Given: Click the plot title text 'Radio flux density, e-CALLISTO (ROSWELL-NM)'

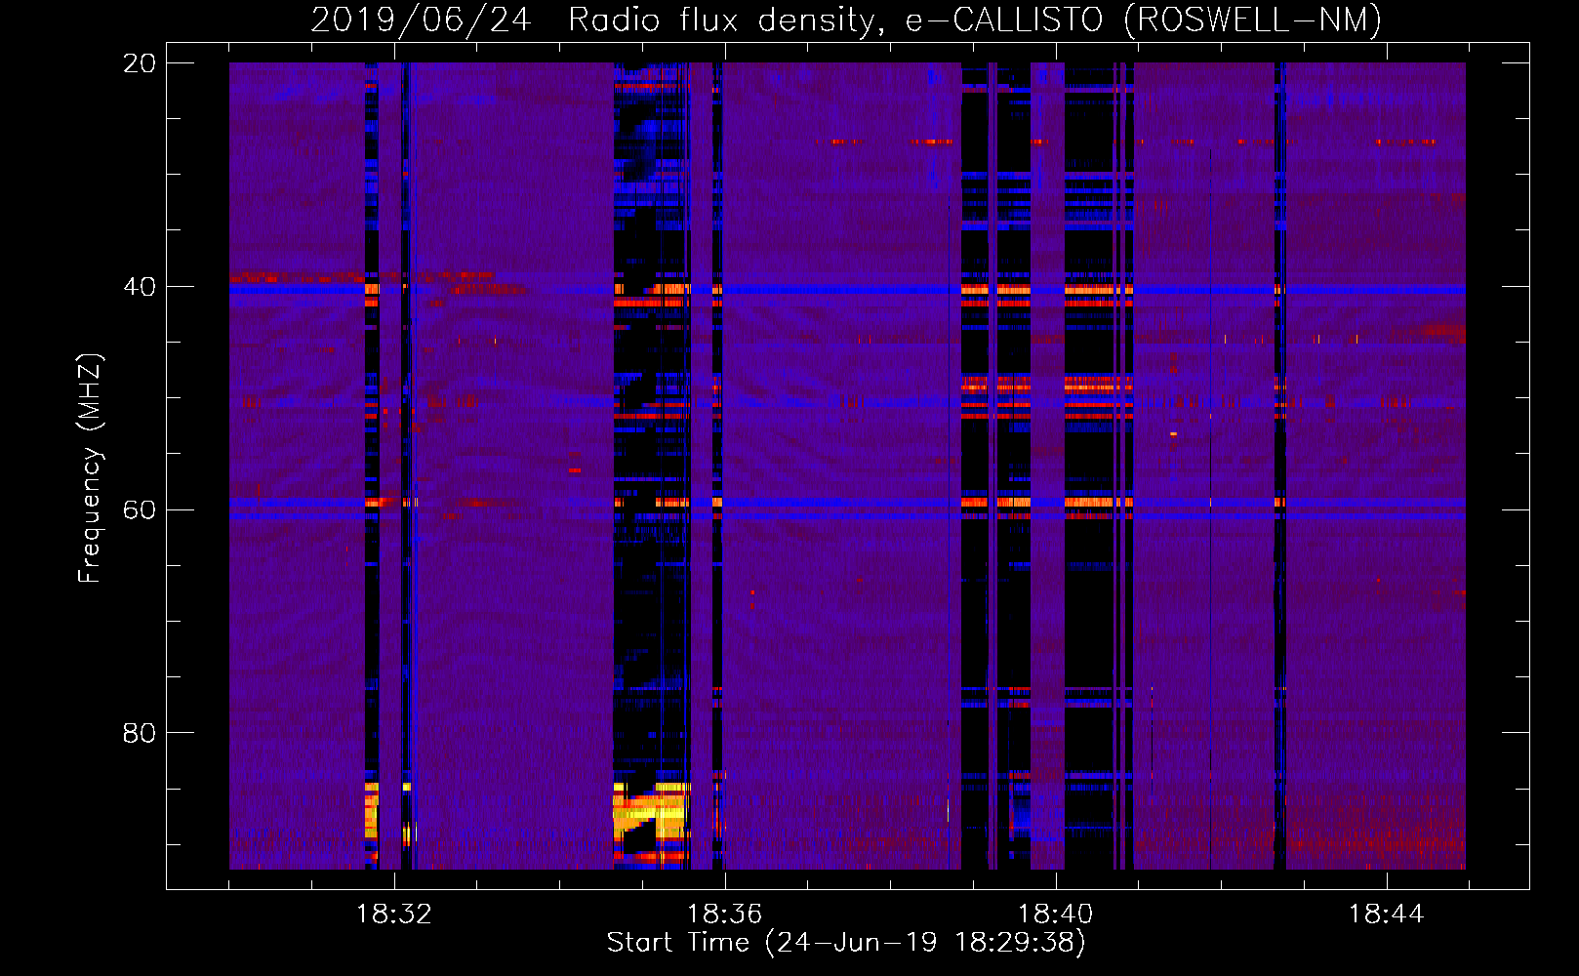Looking at the screenshot, I should point(975,20).
